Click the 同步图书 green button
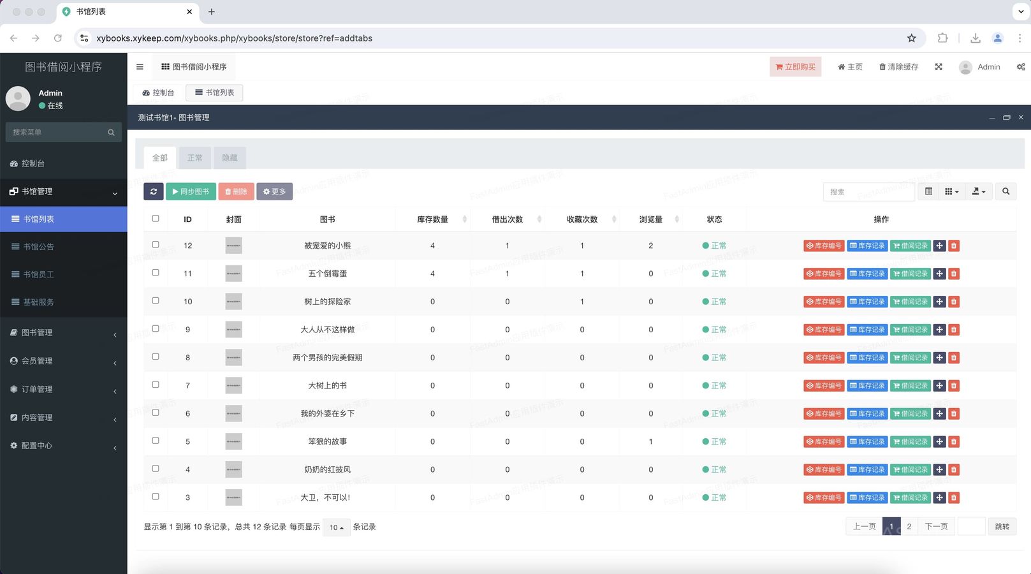The width and height of the screenshot is (1031, 574). click(x=191, y=191)
